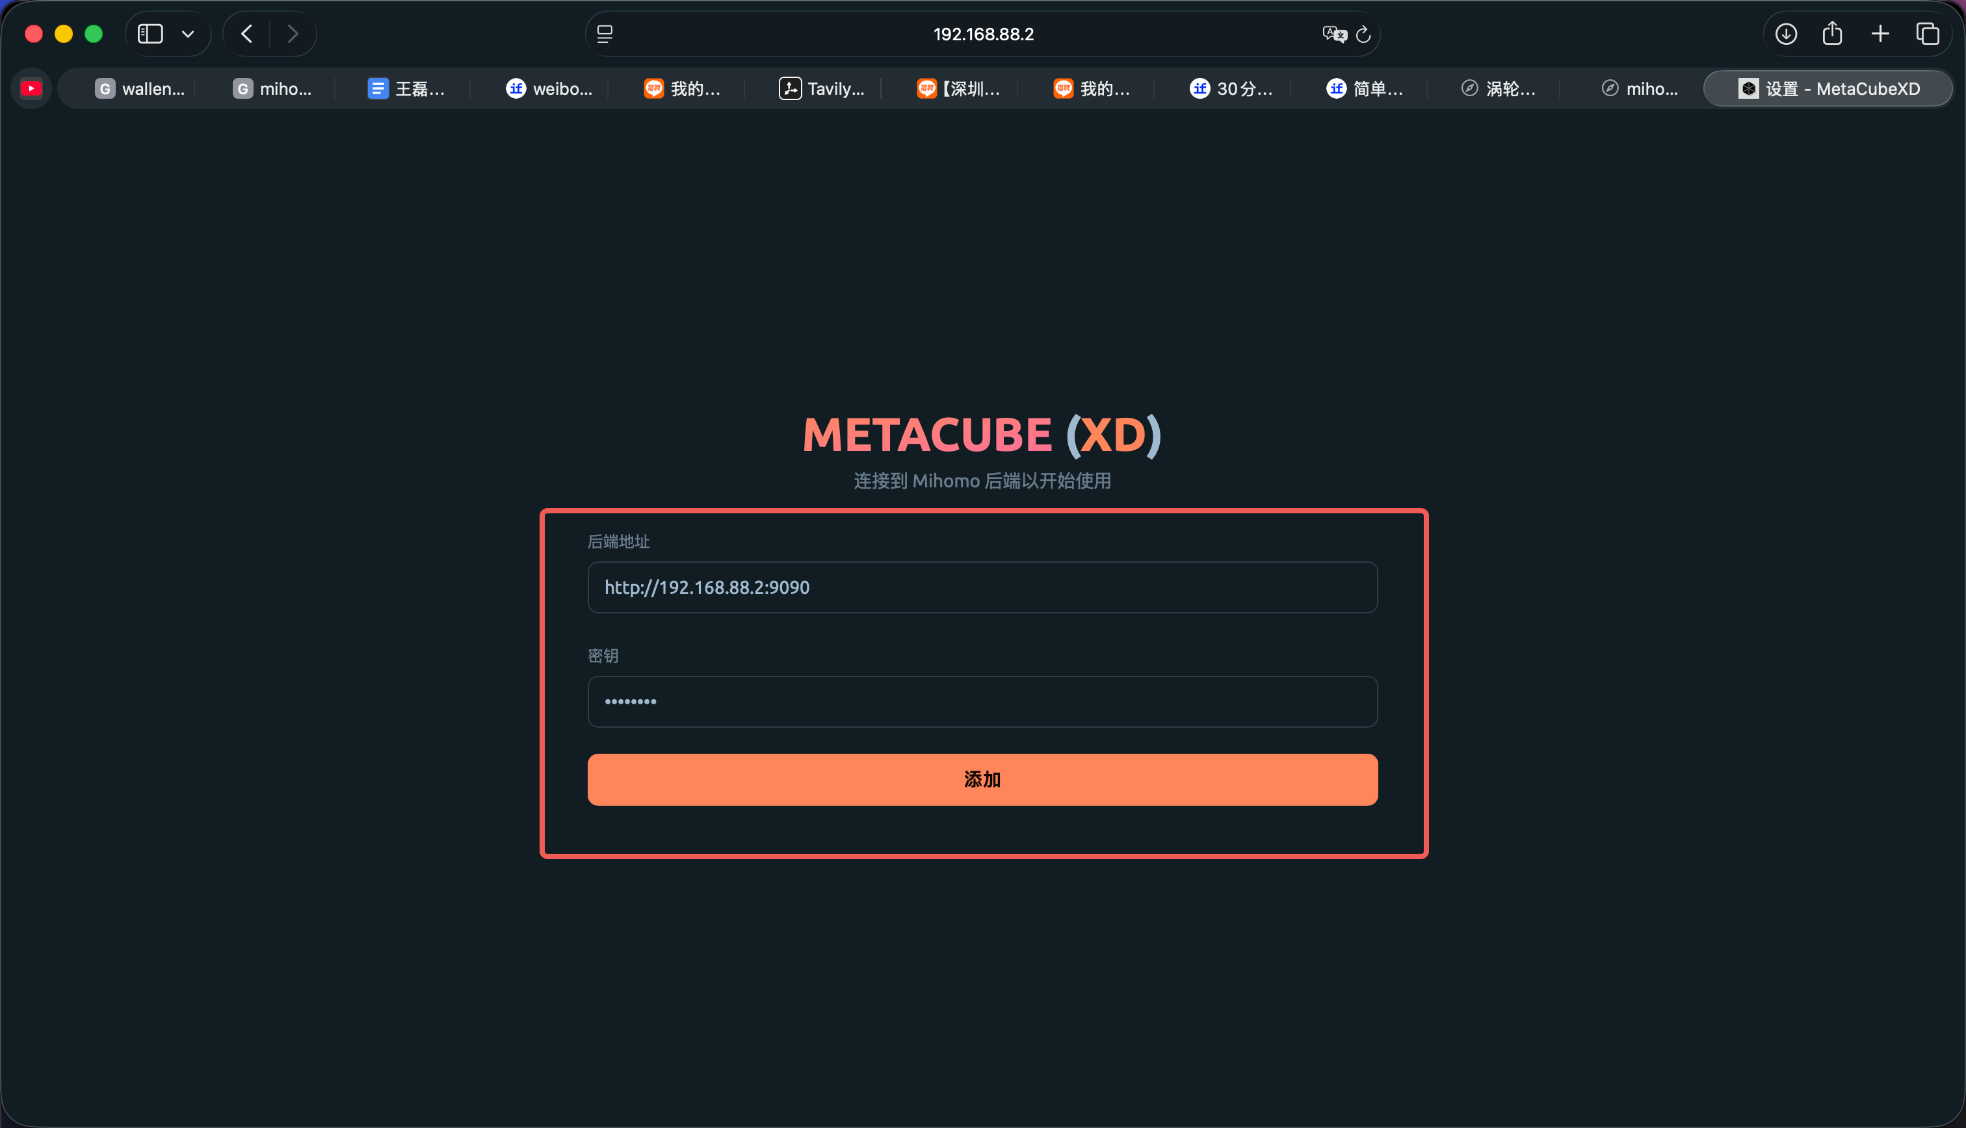Open the pinned YouTube tab
This screenshot has height=1128, width=1966.
click(x=31, y=89)
